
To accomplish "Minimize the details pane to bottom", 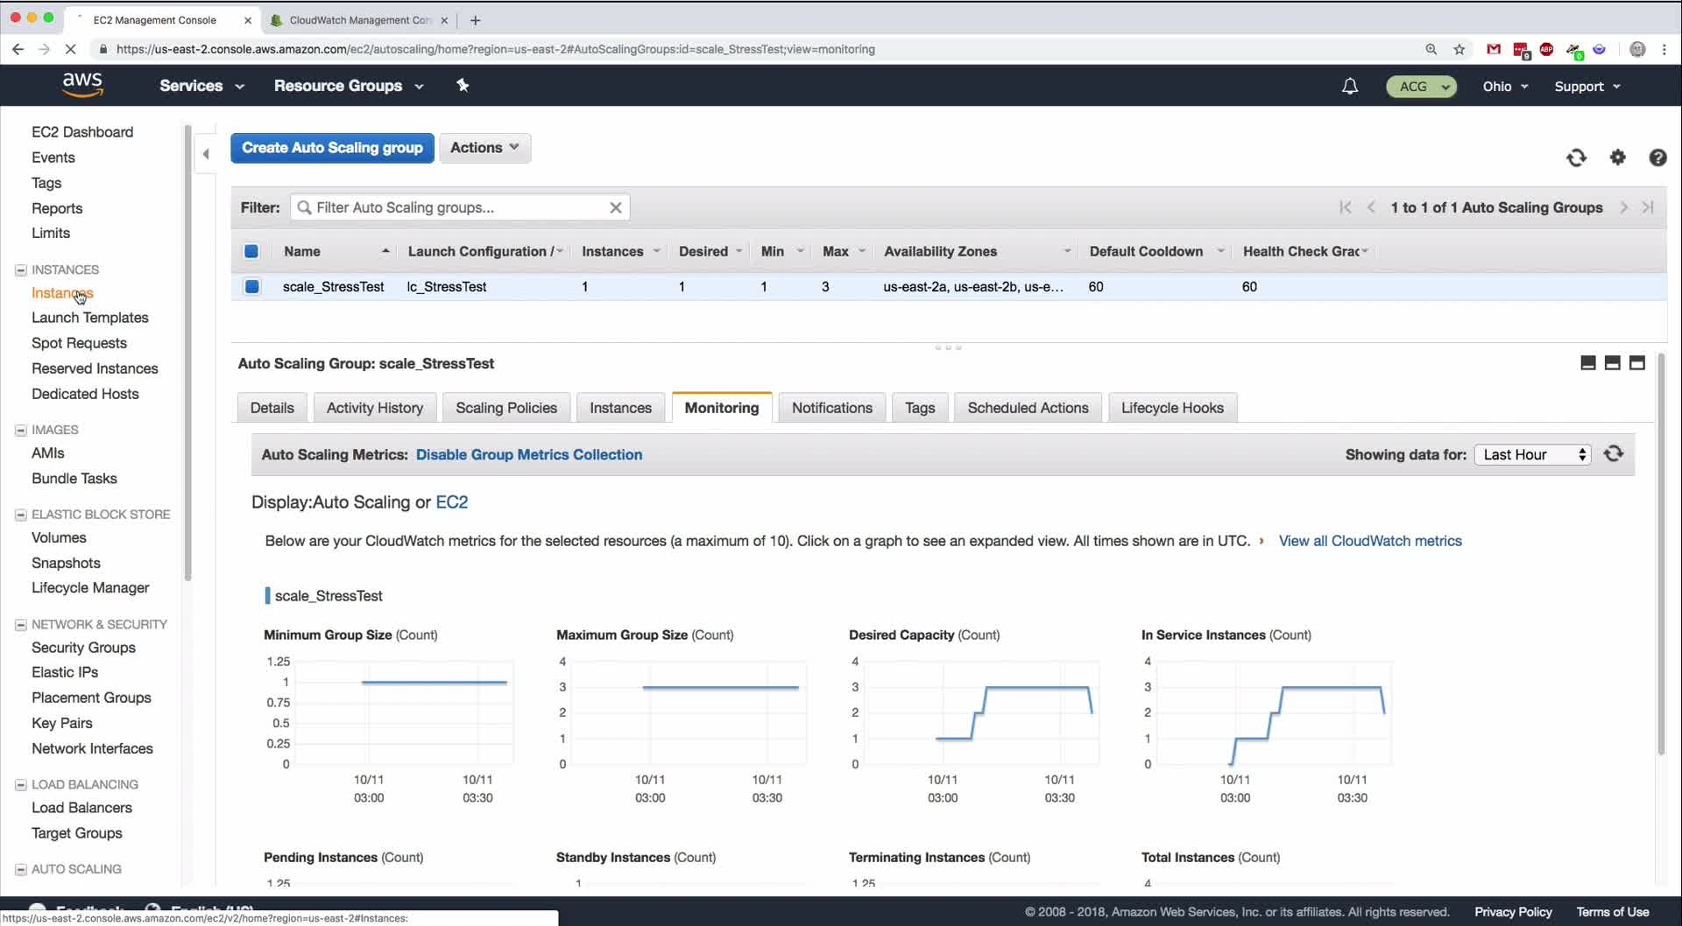I will point(1587,363).
